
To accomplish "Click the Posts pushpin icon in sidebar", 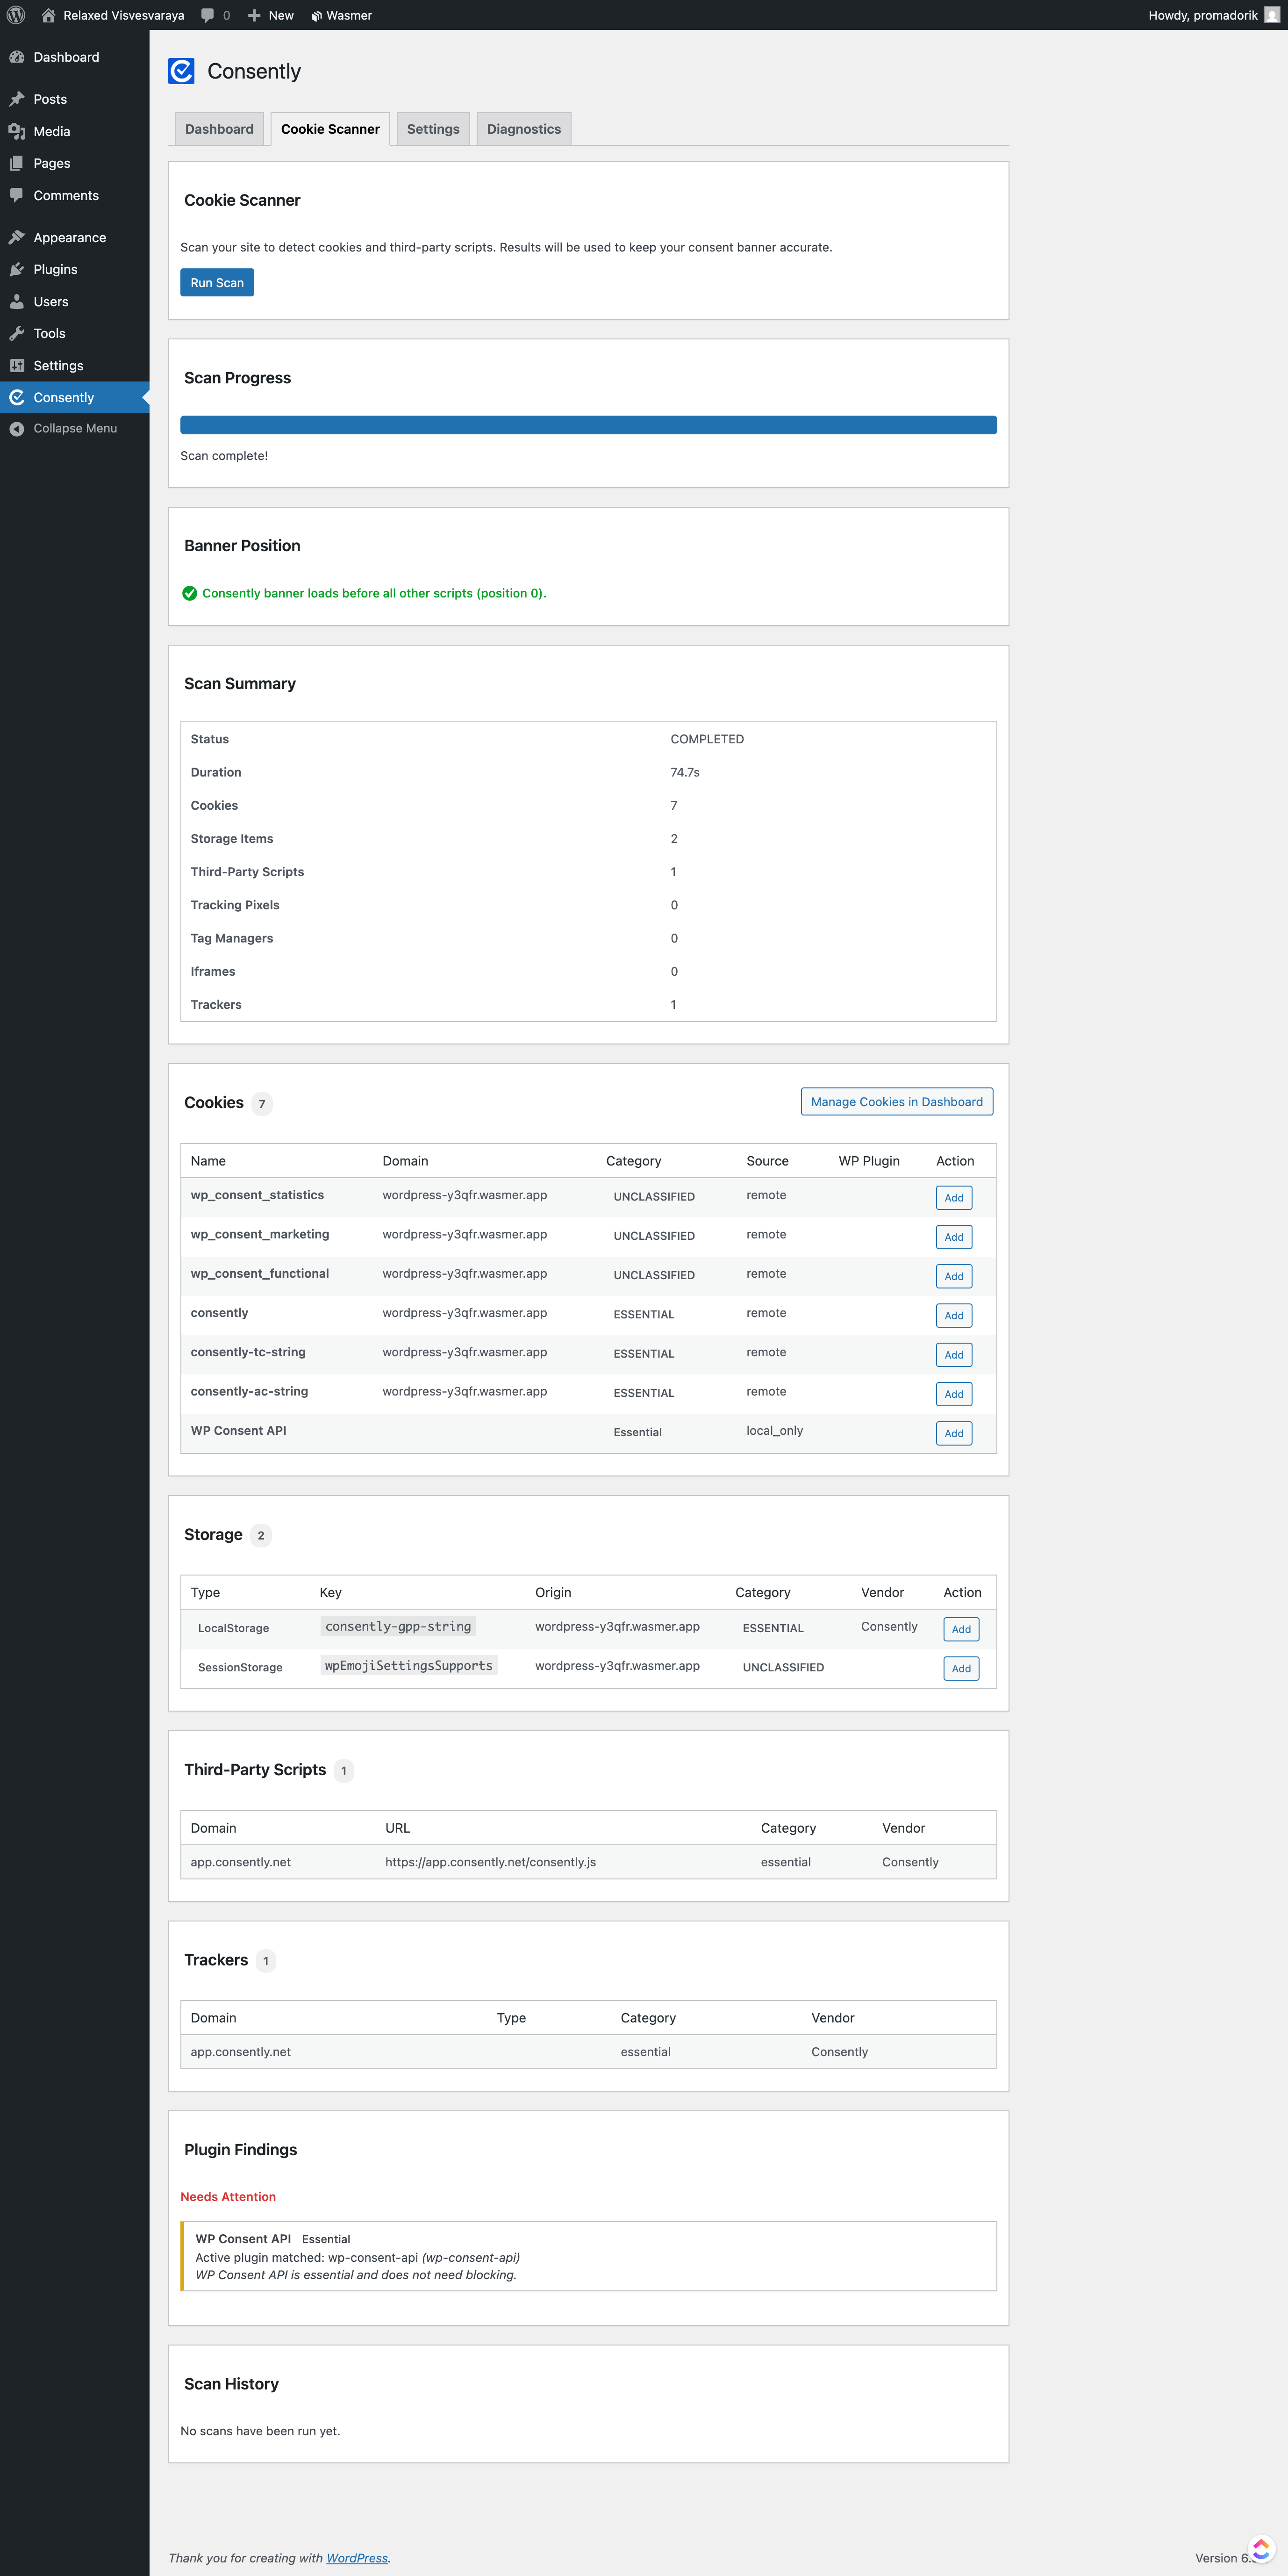I will tap(17, 99).
